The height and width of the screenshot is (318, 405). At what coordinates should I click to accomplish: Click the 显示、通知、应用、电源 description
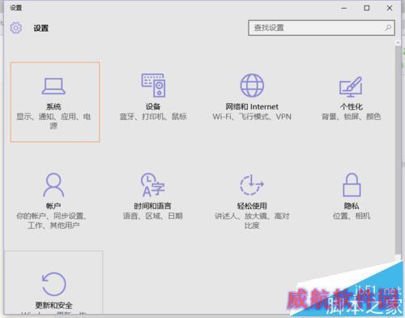53,121
